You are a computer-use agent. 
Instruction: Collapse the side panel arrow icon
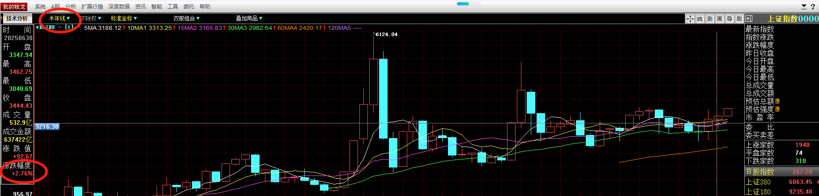749,19
